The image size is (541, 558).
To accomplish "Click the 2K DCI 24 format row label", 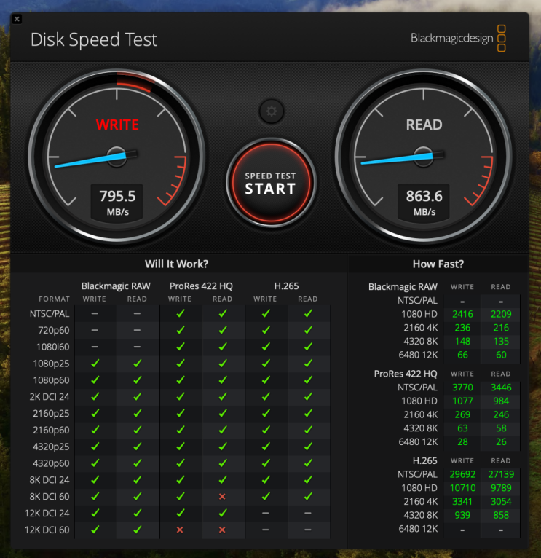I will click(x=50, y=397).
